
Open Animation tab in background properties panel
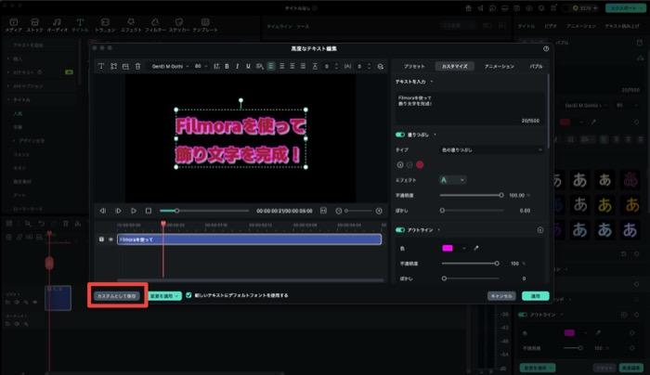pyautogui.click(x=580, y=26)
